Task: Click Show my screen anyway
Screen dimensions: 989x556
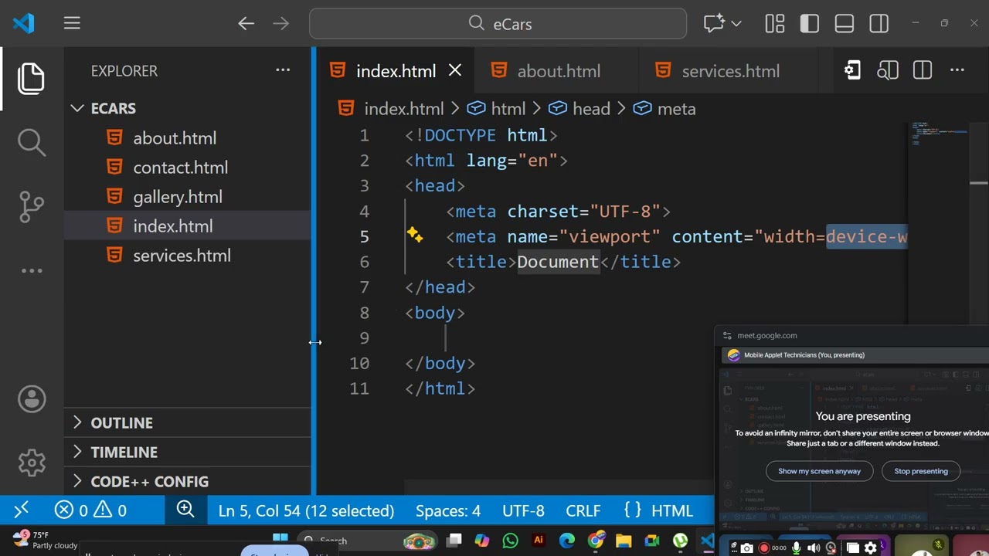Action: 819,471
